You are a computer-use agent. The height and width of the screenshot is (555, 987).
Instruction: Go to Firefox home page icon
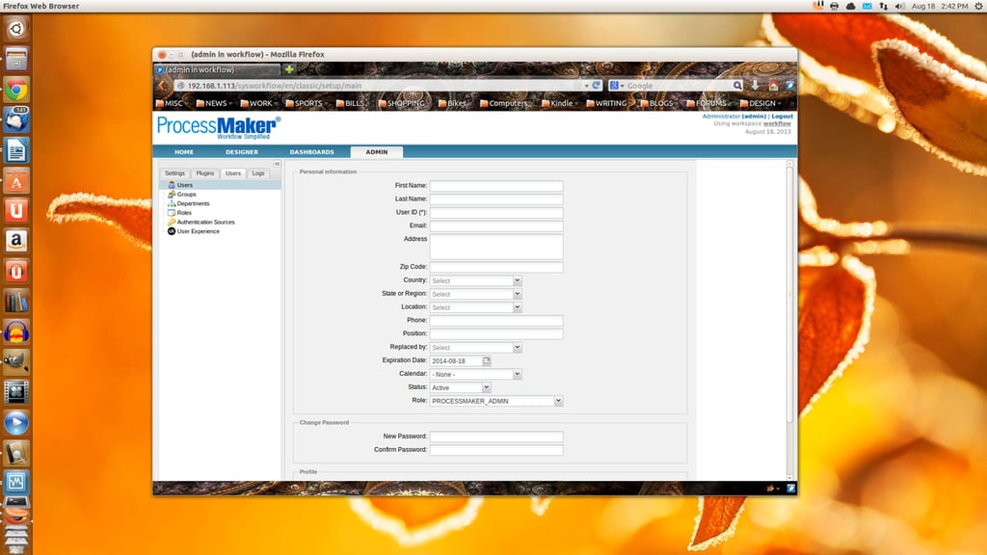pos(773,85)
